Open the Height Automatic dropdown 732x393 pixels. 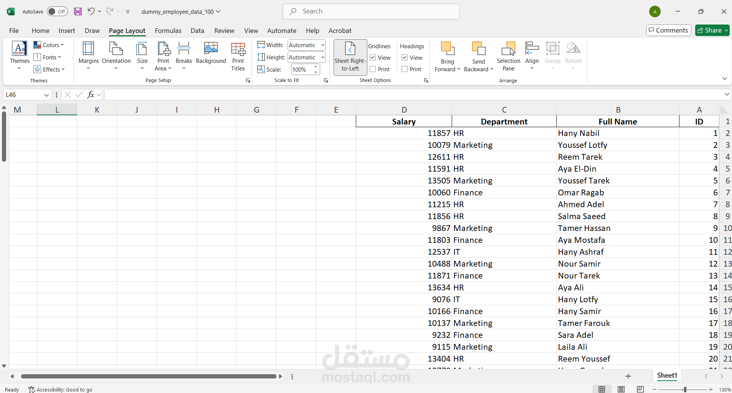click(323, 57)
